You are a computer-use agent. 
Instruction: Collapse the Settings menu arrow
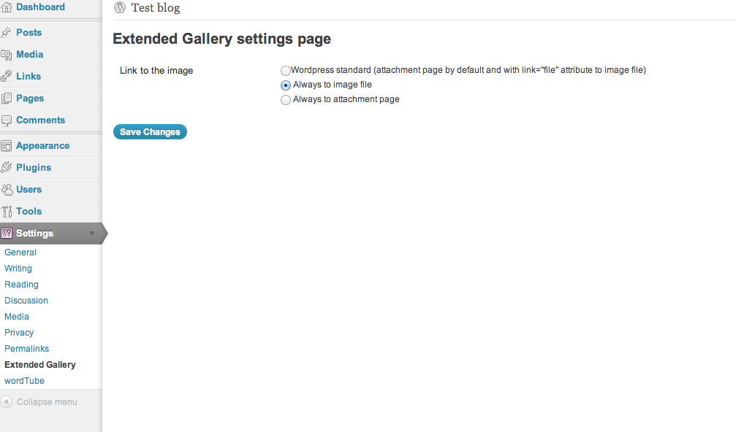tap(91, 234)
